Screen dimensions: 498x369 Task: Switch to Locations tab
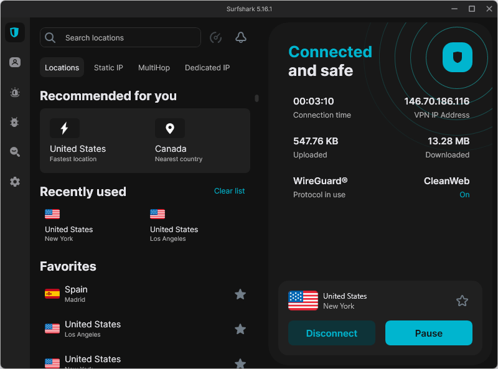pos(62,67)
